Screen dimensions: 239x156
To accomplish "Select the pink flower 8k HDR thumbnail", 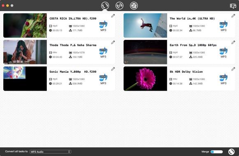I will pos(145,78).
